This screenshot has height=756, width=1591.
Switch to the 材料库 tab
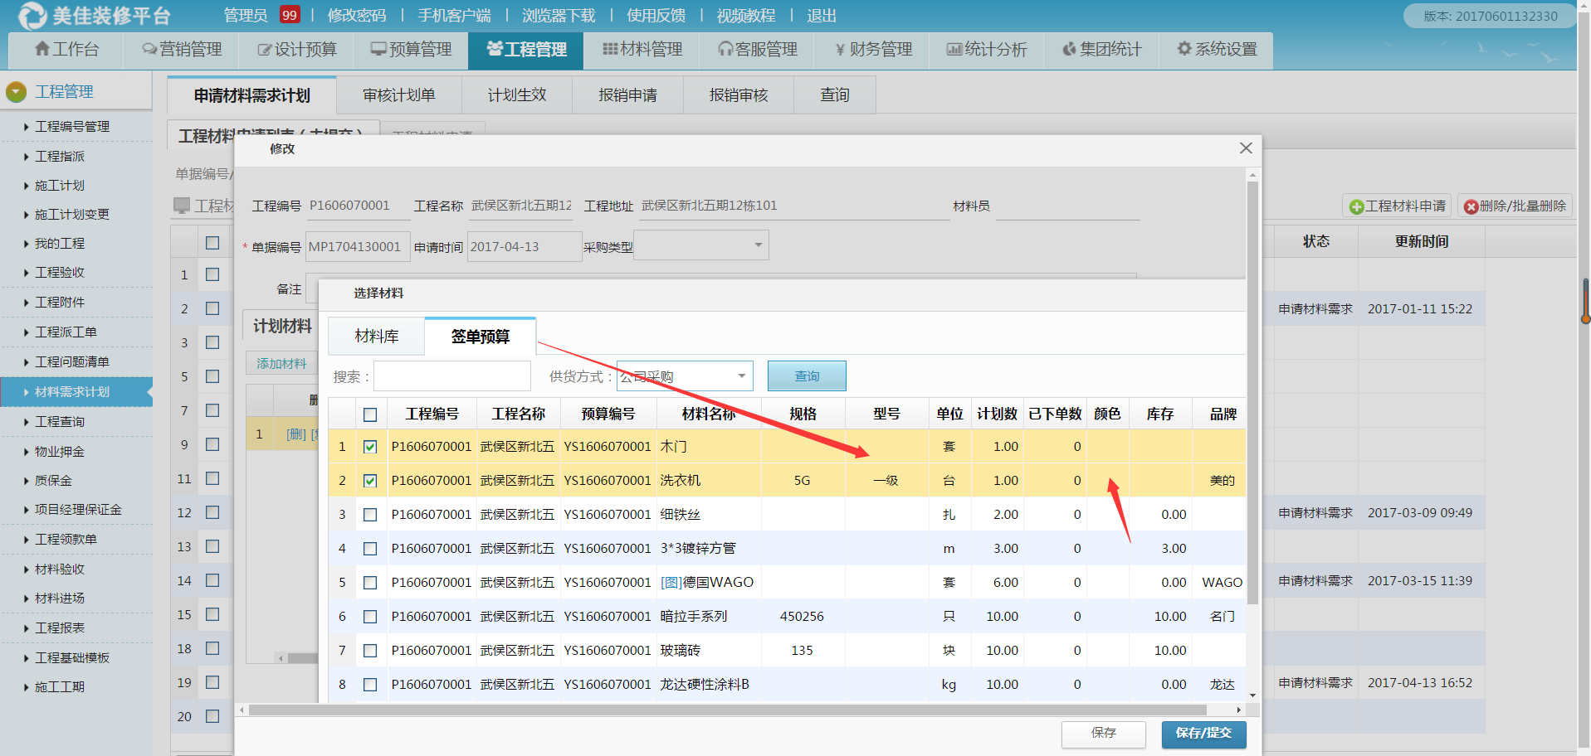pyautogui.click(x=377, y=337)
